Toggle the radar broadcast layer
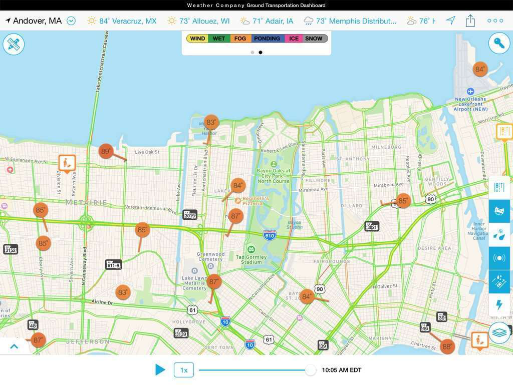This screenshot has height=385, width=513. (499, 258)
